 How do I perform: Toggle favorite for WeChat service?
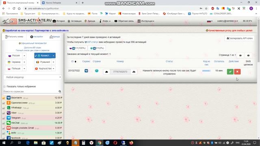4,123
